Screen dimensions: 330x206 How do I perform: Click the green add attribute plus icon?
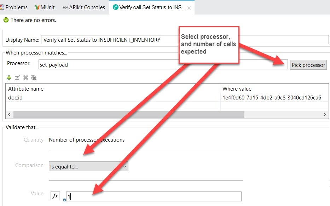pyautogui.click(x=9, y=78)
